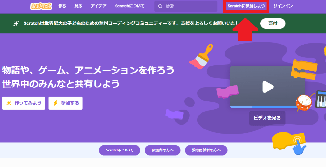Click the green banner text about コーディングコミュニティー
Screen dimensions: 326x167
click(133, 24)
